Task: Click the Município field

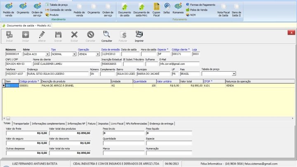Action: [x=153, y=74]
